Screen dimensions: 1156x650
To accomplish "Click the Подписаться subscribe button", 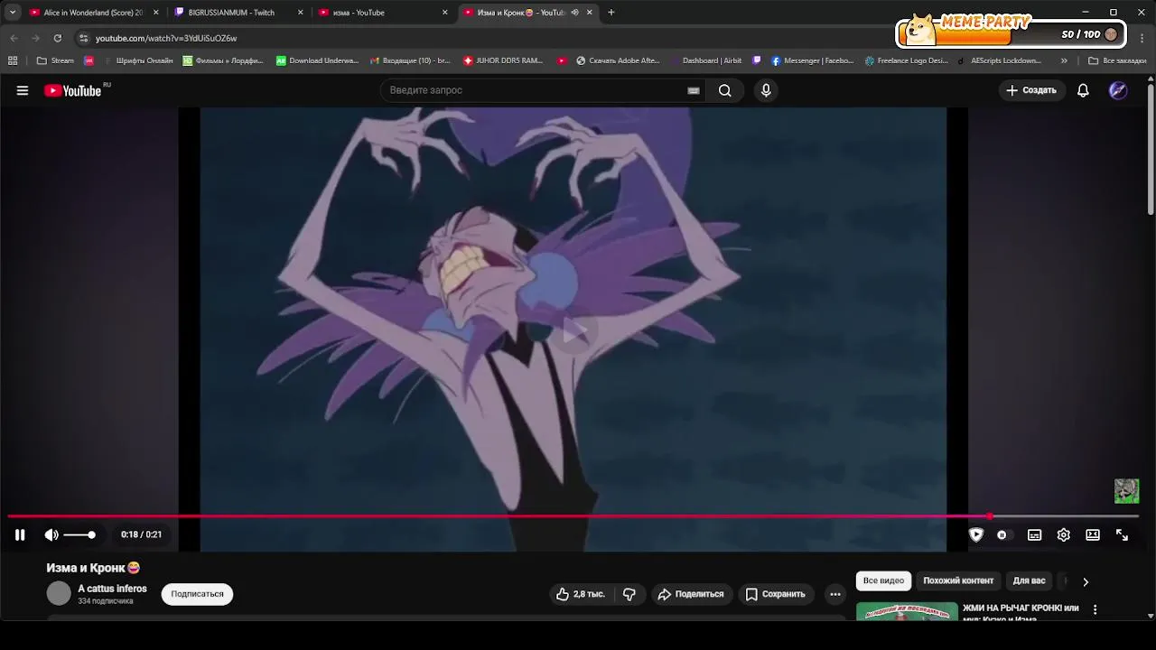I will click(197, 594).
